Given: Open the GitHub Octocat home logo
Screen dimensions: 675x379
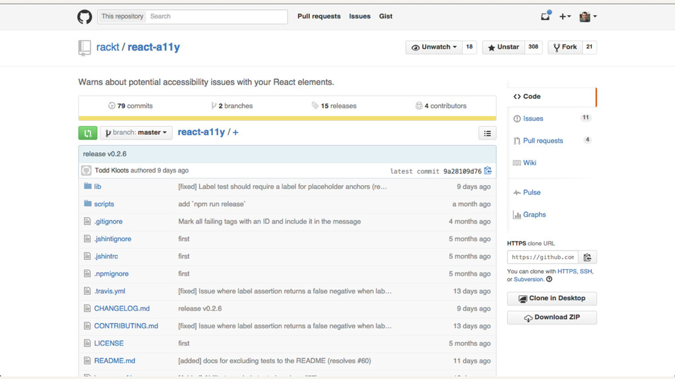Looking at the screenshot, I should [84, 16].
